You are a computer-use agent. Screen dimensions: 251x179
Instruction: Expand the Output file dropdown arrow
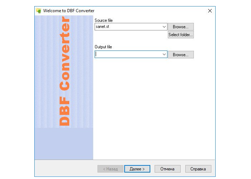click(164, 54)
